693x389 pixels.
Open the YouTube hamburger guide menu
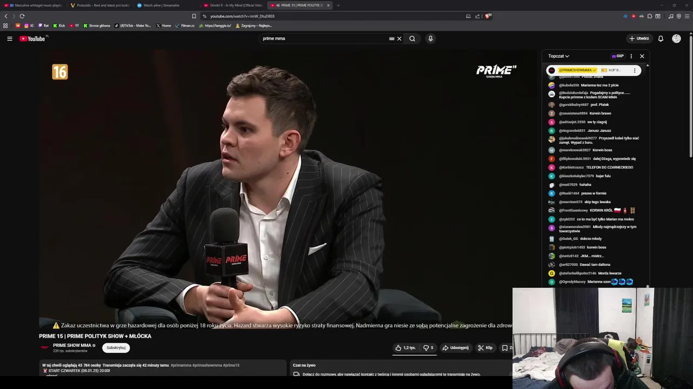pyautogui.click(x=9, y=38)
